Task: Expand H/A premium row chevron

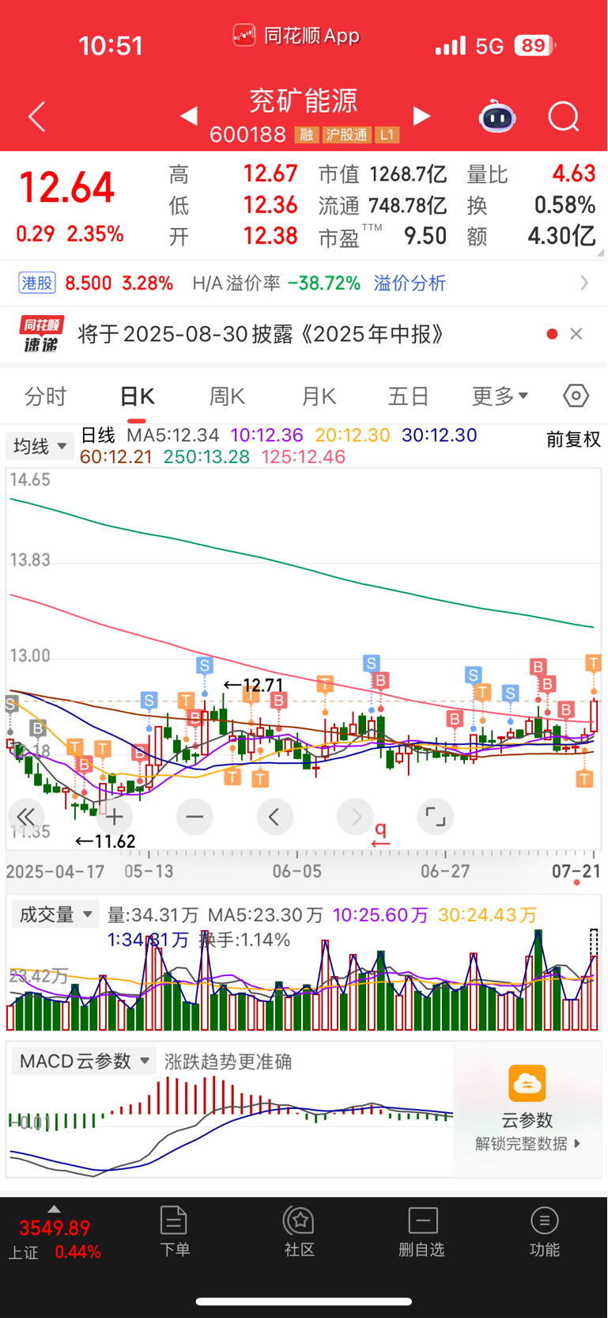Action: 584,283
